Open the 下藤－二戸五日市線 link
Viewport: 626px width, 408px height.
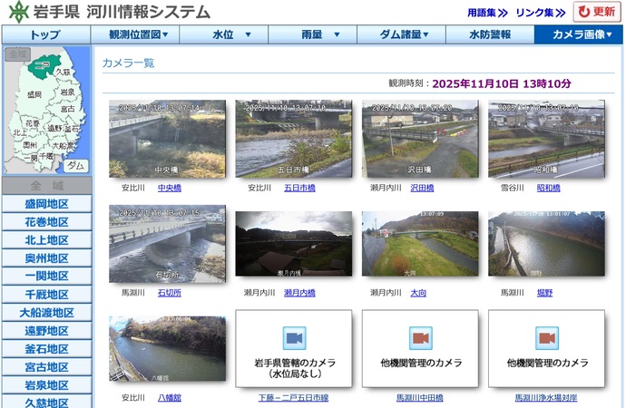point(293,398)
